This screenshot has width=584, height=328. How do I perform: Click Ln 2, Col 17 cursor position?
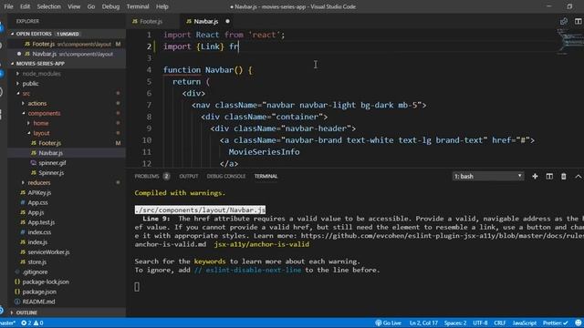[x=423, y=323]
